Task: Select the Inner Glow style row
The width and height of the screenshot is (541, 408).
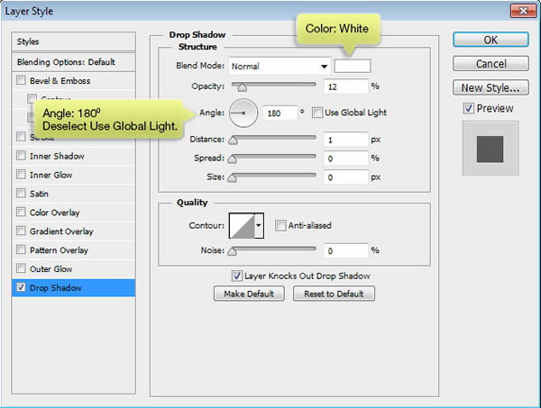Action: pyautogui.click(x=74, y=175)
